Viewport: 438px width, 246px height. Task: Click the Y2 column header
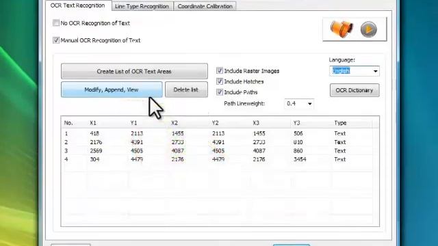coord(215,123)
